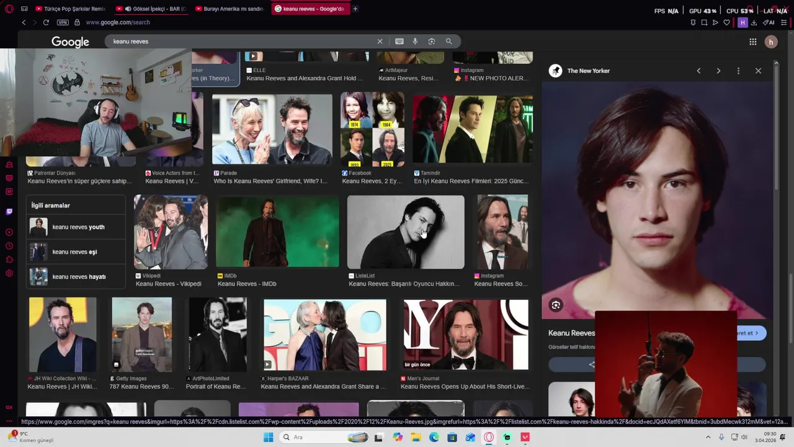The image size is (794, 447).
Task: Submit search with the magnifier icon
Action: point(448,42)
